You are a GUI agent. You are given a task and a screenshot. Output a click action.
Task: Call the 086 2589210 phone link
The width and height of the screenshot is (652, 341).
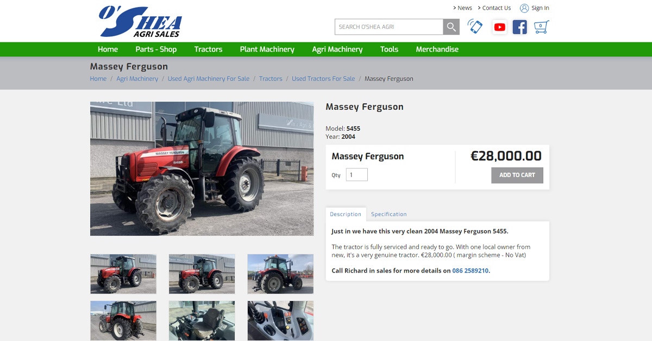click(x=471, y=270)
